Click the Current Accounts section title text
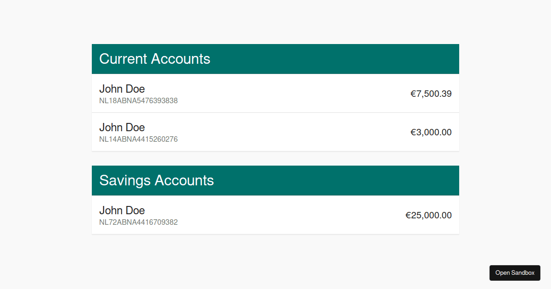Screen dimensions: 551x289 point(155,59)
